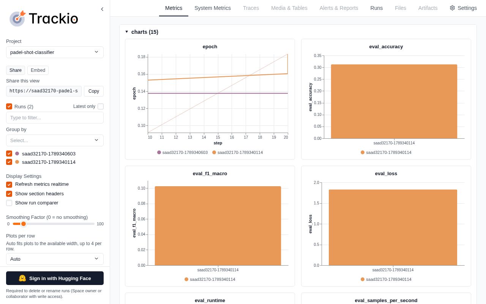Click the eval_f1_macro chart legend entry
Viewport: 486px width, 304px height.
pos(210,279)
